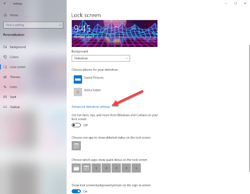Maximize the Settings window
Image resolution: width=250 pixels, height=194 pixels.
pos(236,4)
